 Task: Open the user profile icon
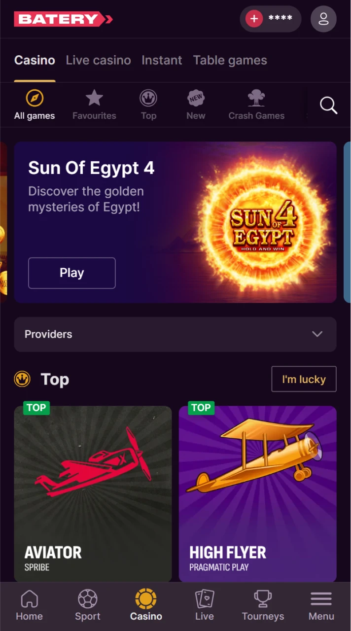click(323, 19)
